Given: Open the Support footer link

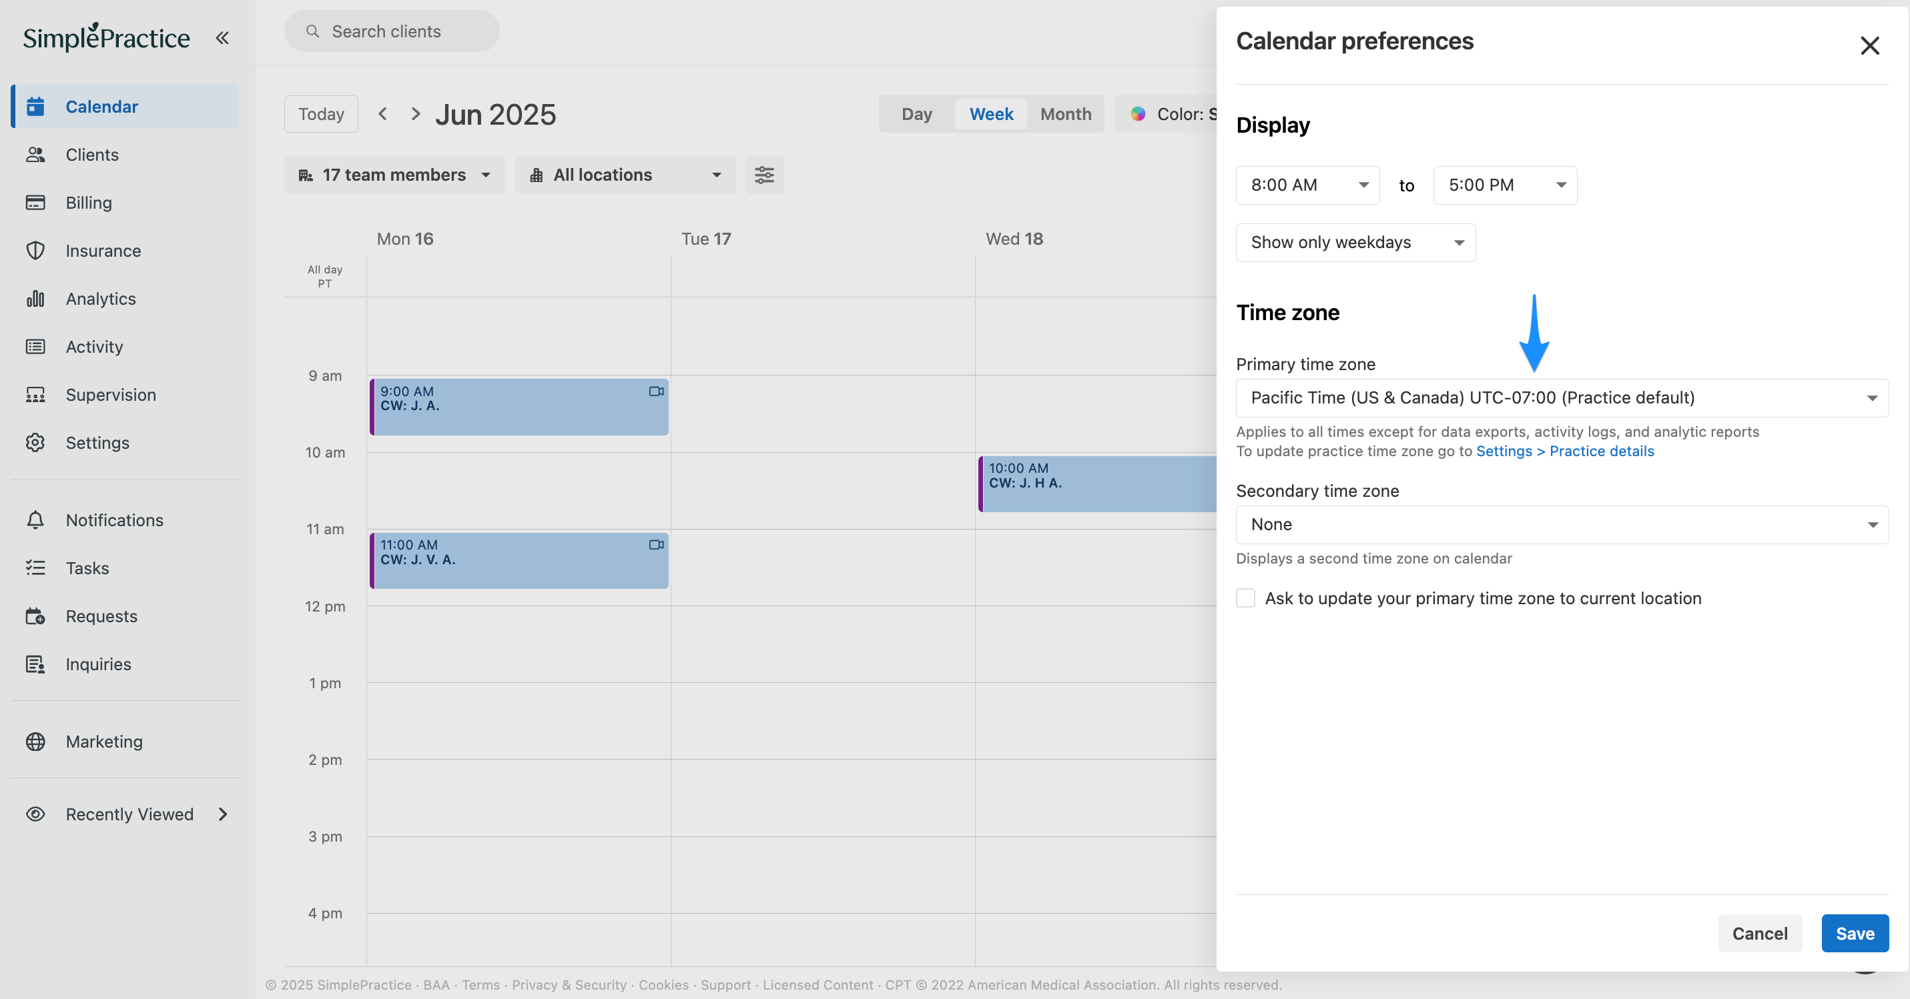Looking at the screenshot, I should pyautogui.click(x=725, y=985).
